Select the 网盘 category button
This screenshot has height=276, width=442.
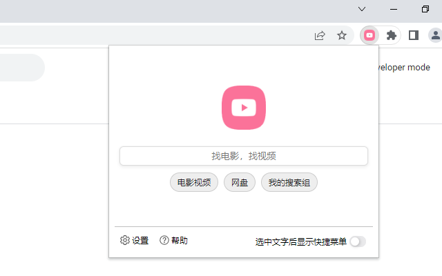click(x=240, y=182)
